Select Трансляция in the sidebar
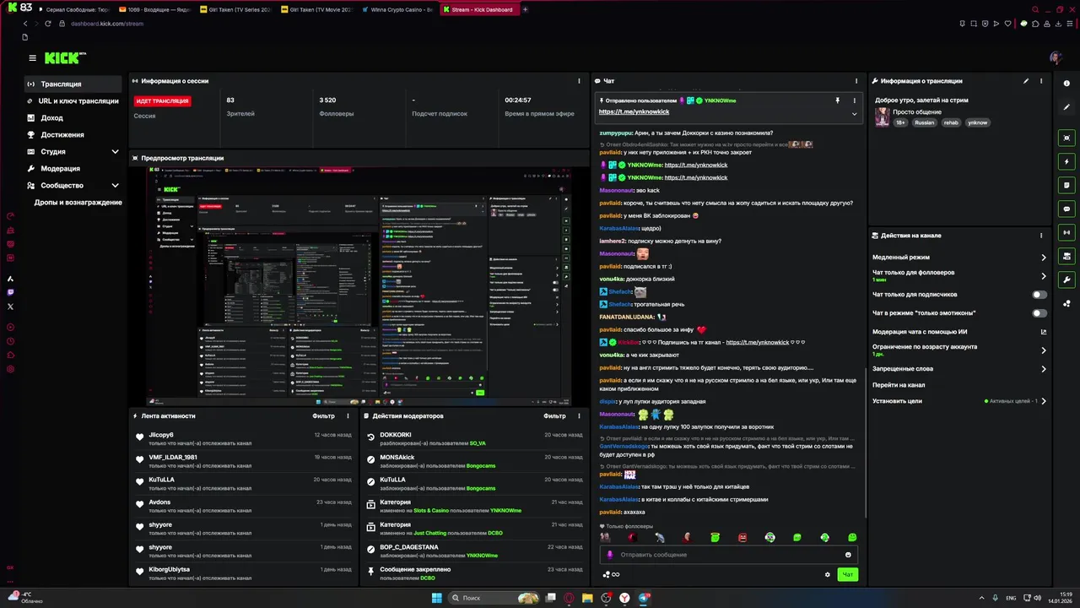The image size is (1080, 608). tap(74, 84)
